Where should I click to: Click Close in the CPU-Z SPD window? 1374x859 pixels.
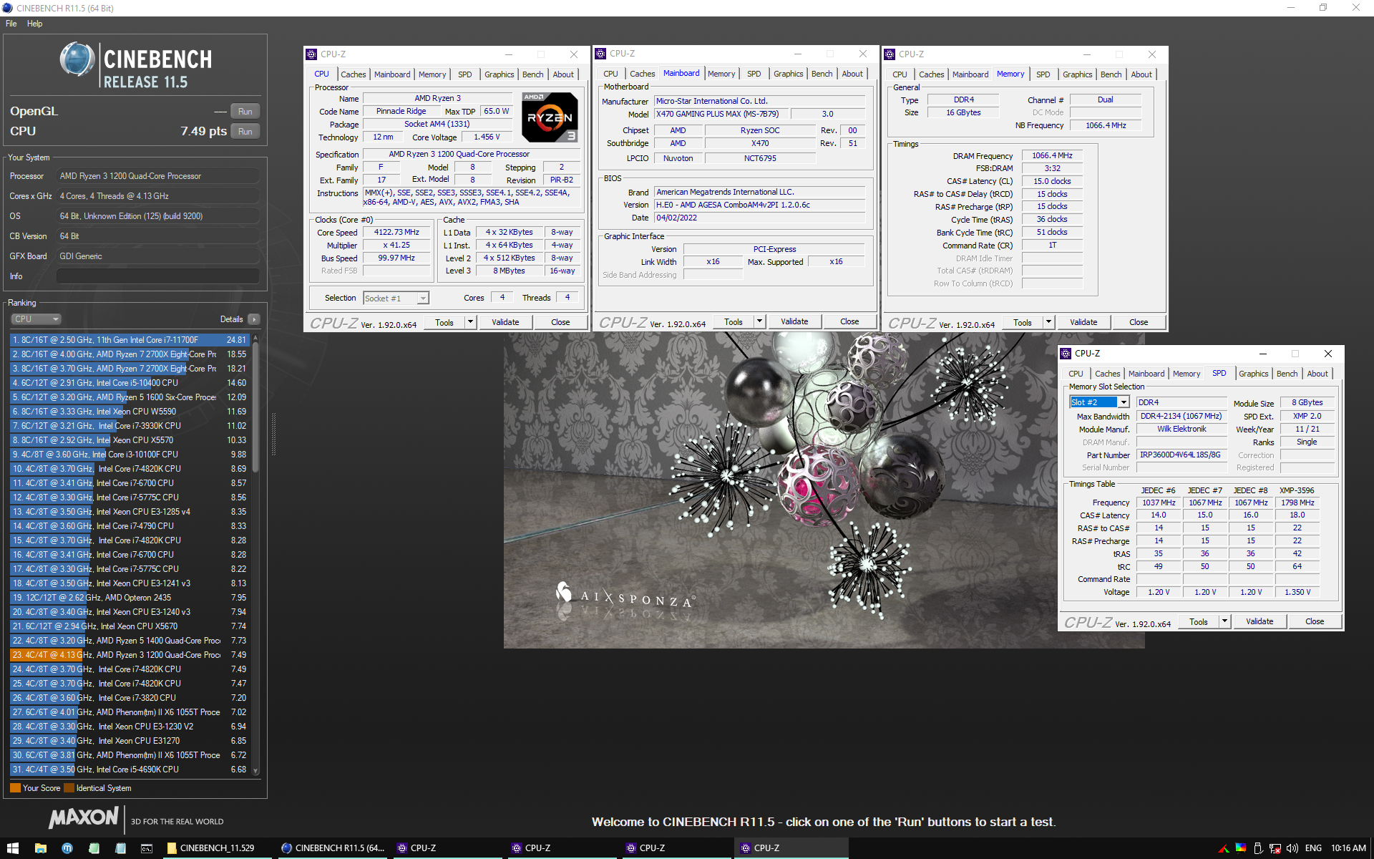point(1315,621)
